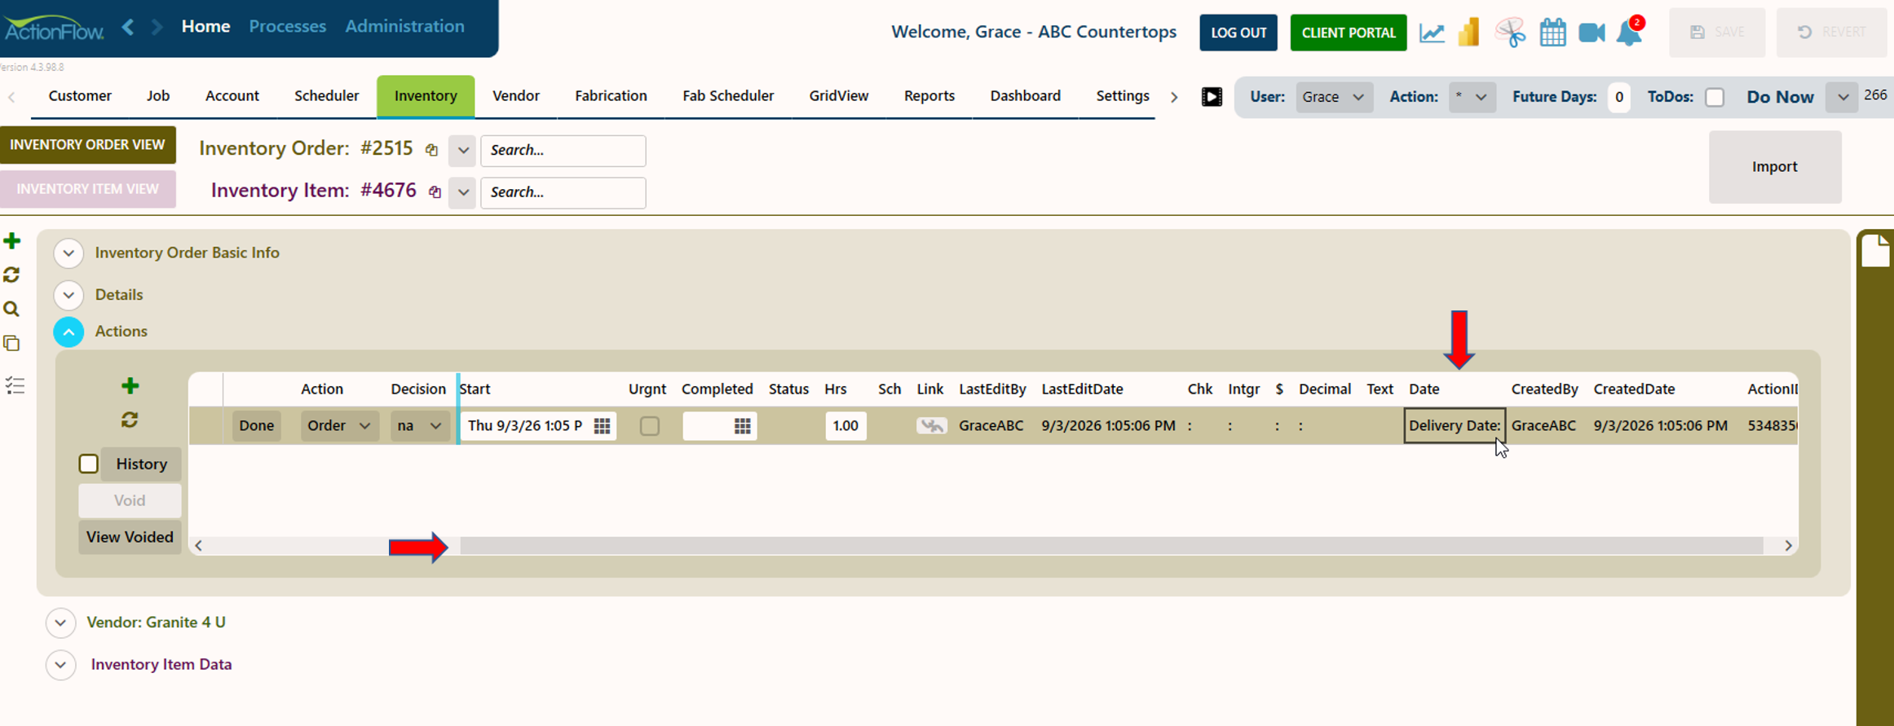This screenshot has height=726, width=1894.
Task: Collapse the Actions section
Action: point(68,332)
